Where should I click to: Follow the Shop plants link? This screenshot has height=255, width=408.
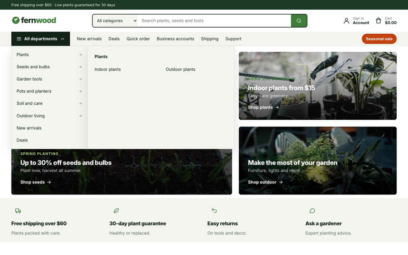(263, 107)
